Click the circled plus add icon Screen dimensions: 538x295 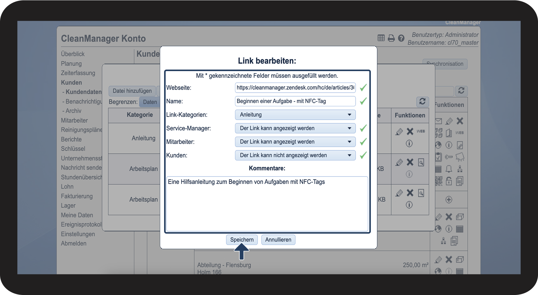tap(449, 200)
